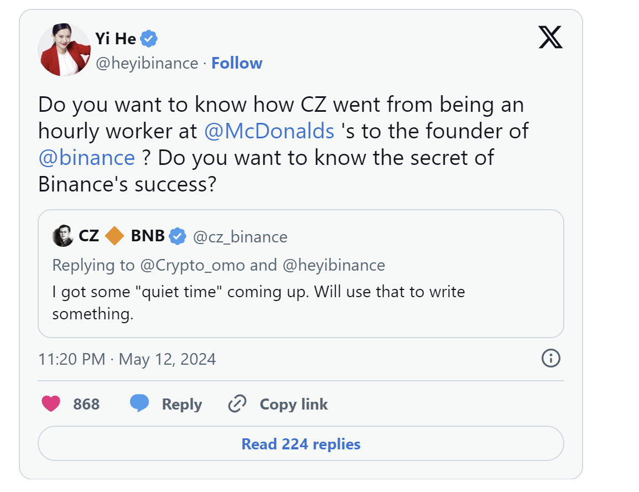Click the X logo icon
Screen dimensions: 639x492
[x=550, y=38]
